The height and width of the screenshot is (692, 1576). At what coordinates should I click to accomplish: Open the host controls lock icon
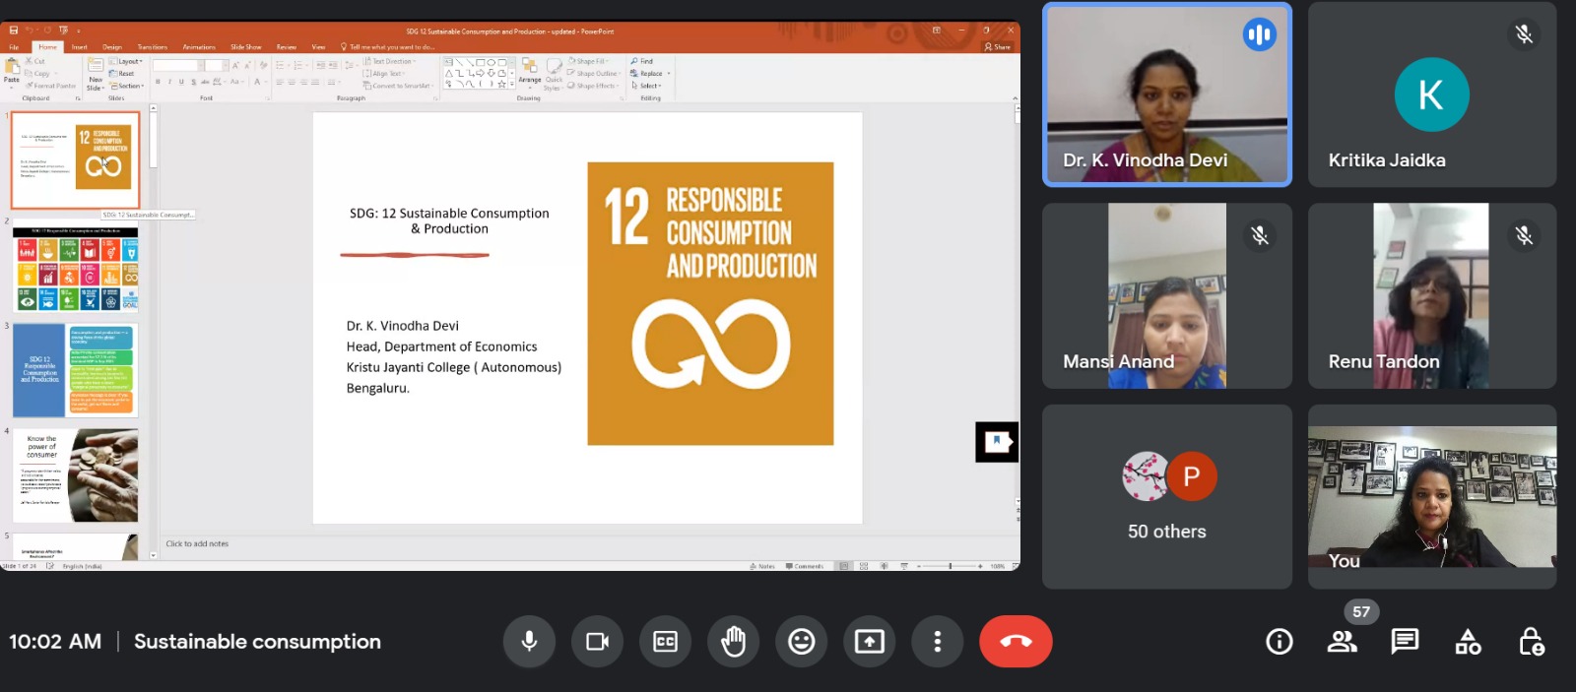point(1531,642)
